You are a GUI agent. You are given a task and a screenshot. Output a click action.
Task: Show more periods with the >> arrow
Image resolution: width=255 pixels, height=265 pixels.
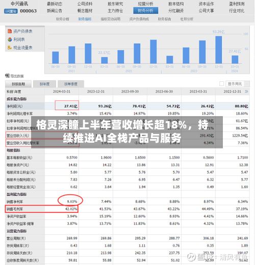[x=246, y=92]
